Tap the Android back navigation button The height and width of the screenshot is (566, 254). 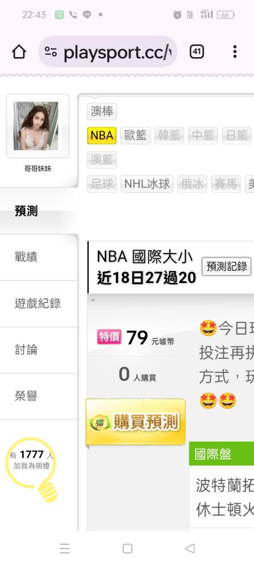click(190, 548)
